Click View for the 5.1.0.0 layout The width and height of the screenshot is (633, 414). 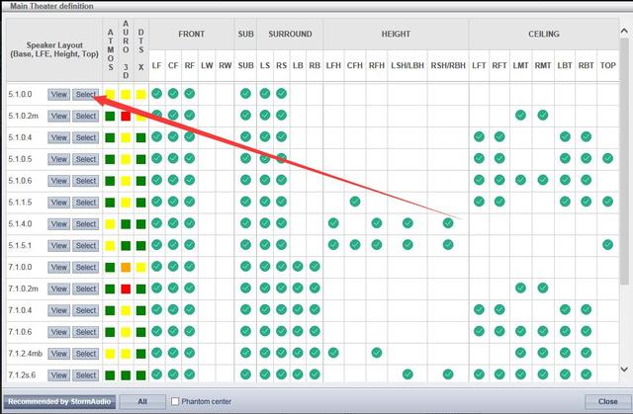tap(59, 94)
